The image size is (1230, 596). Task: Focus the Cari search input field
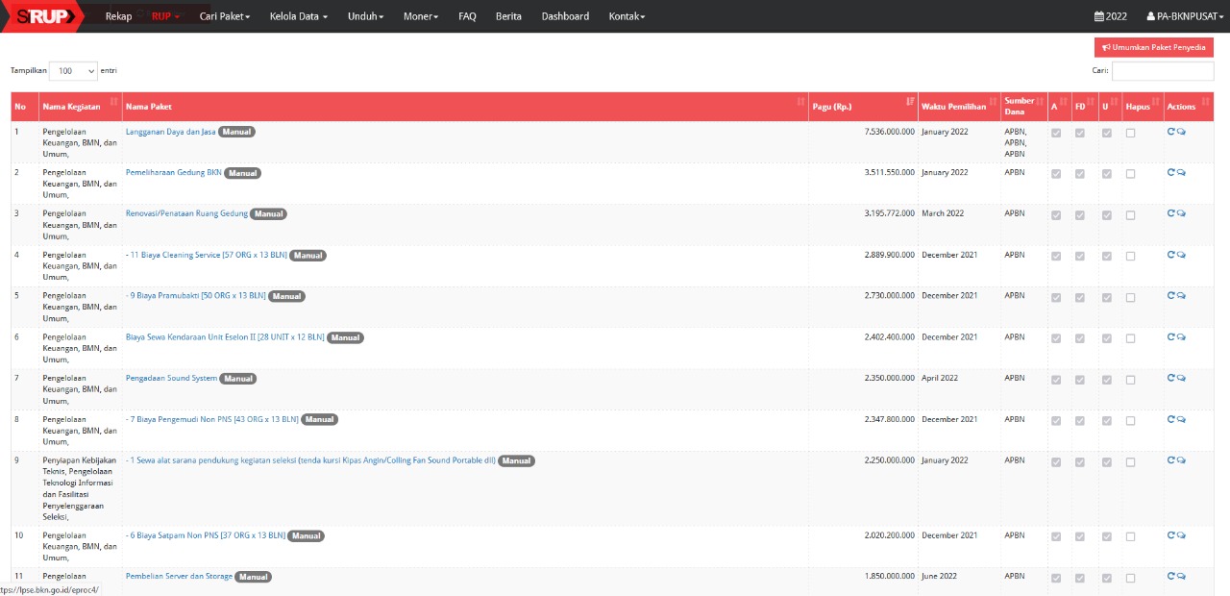coord(1163,71)
